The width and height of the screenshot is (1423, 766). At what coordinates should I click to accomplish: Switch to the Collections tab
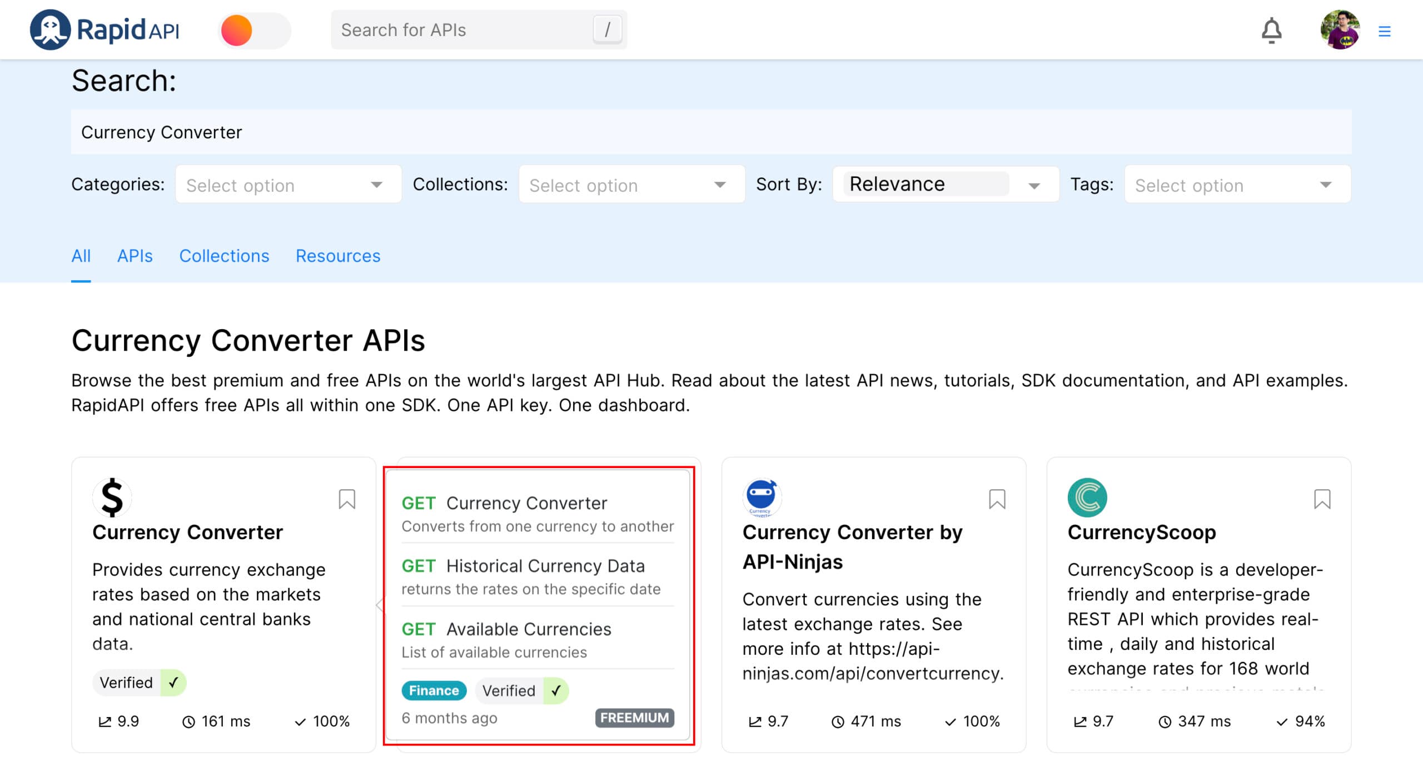[224, 256]
